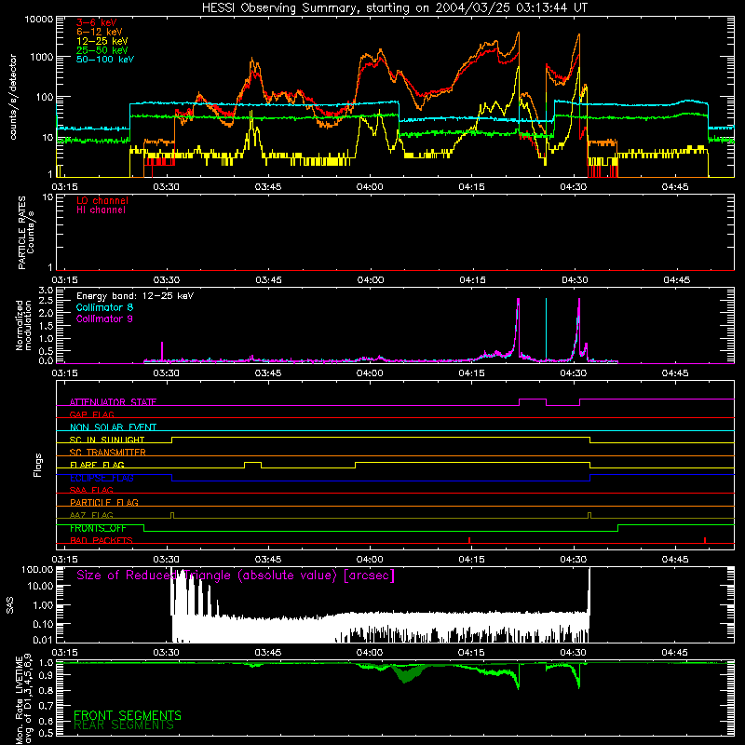Click the 'NON SOLAR EVENT' label
The width and height of the screenshot is (745, 745).
coord(113,427)
